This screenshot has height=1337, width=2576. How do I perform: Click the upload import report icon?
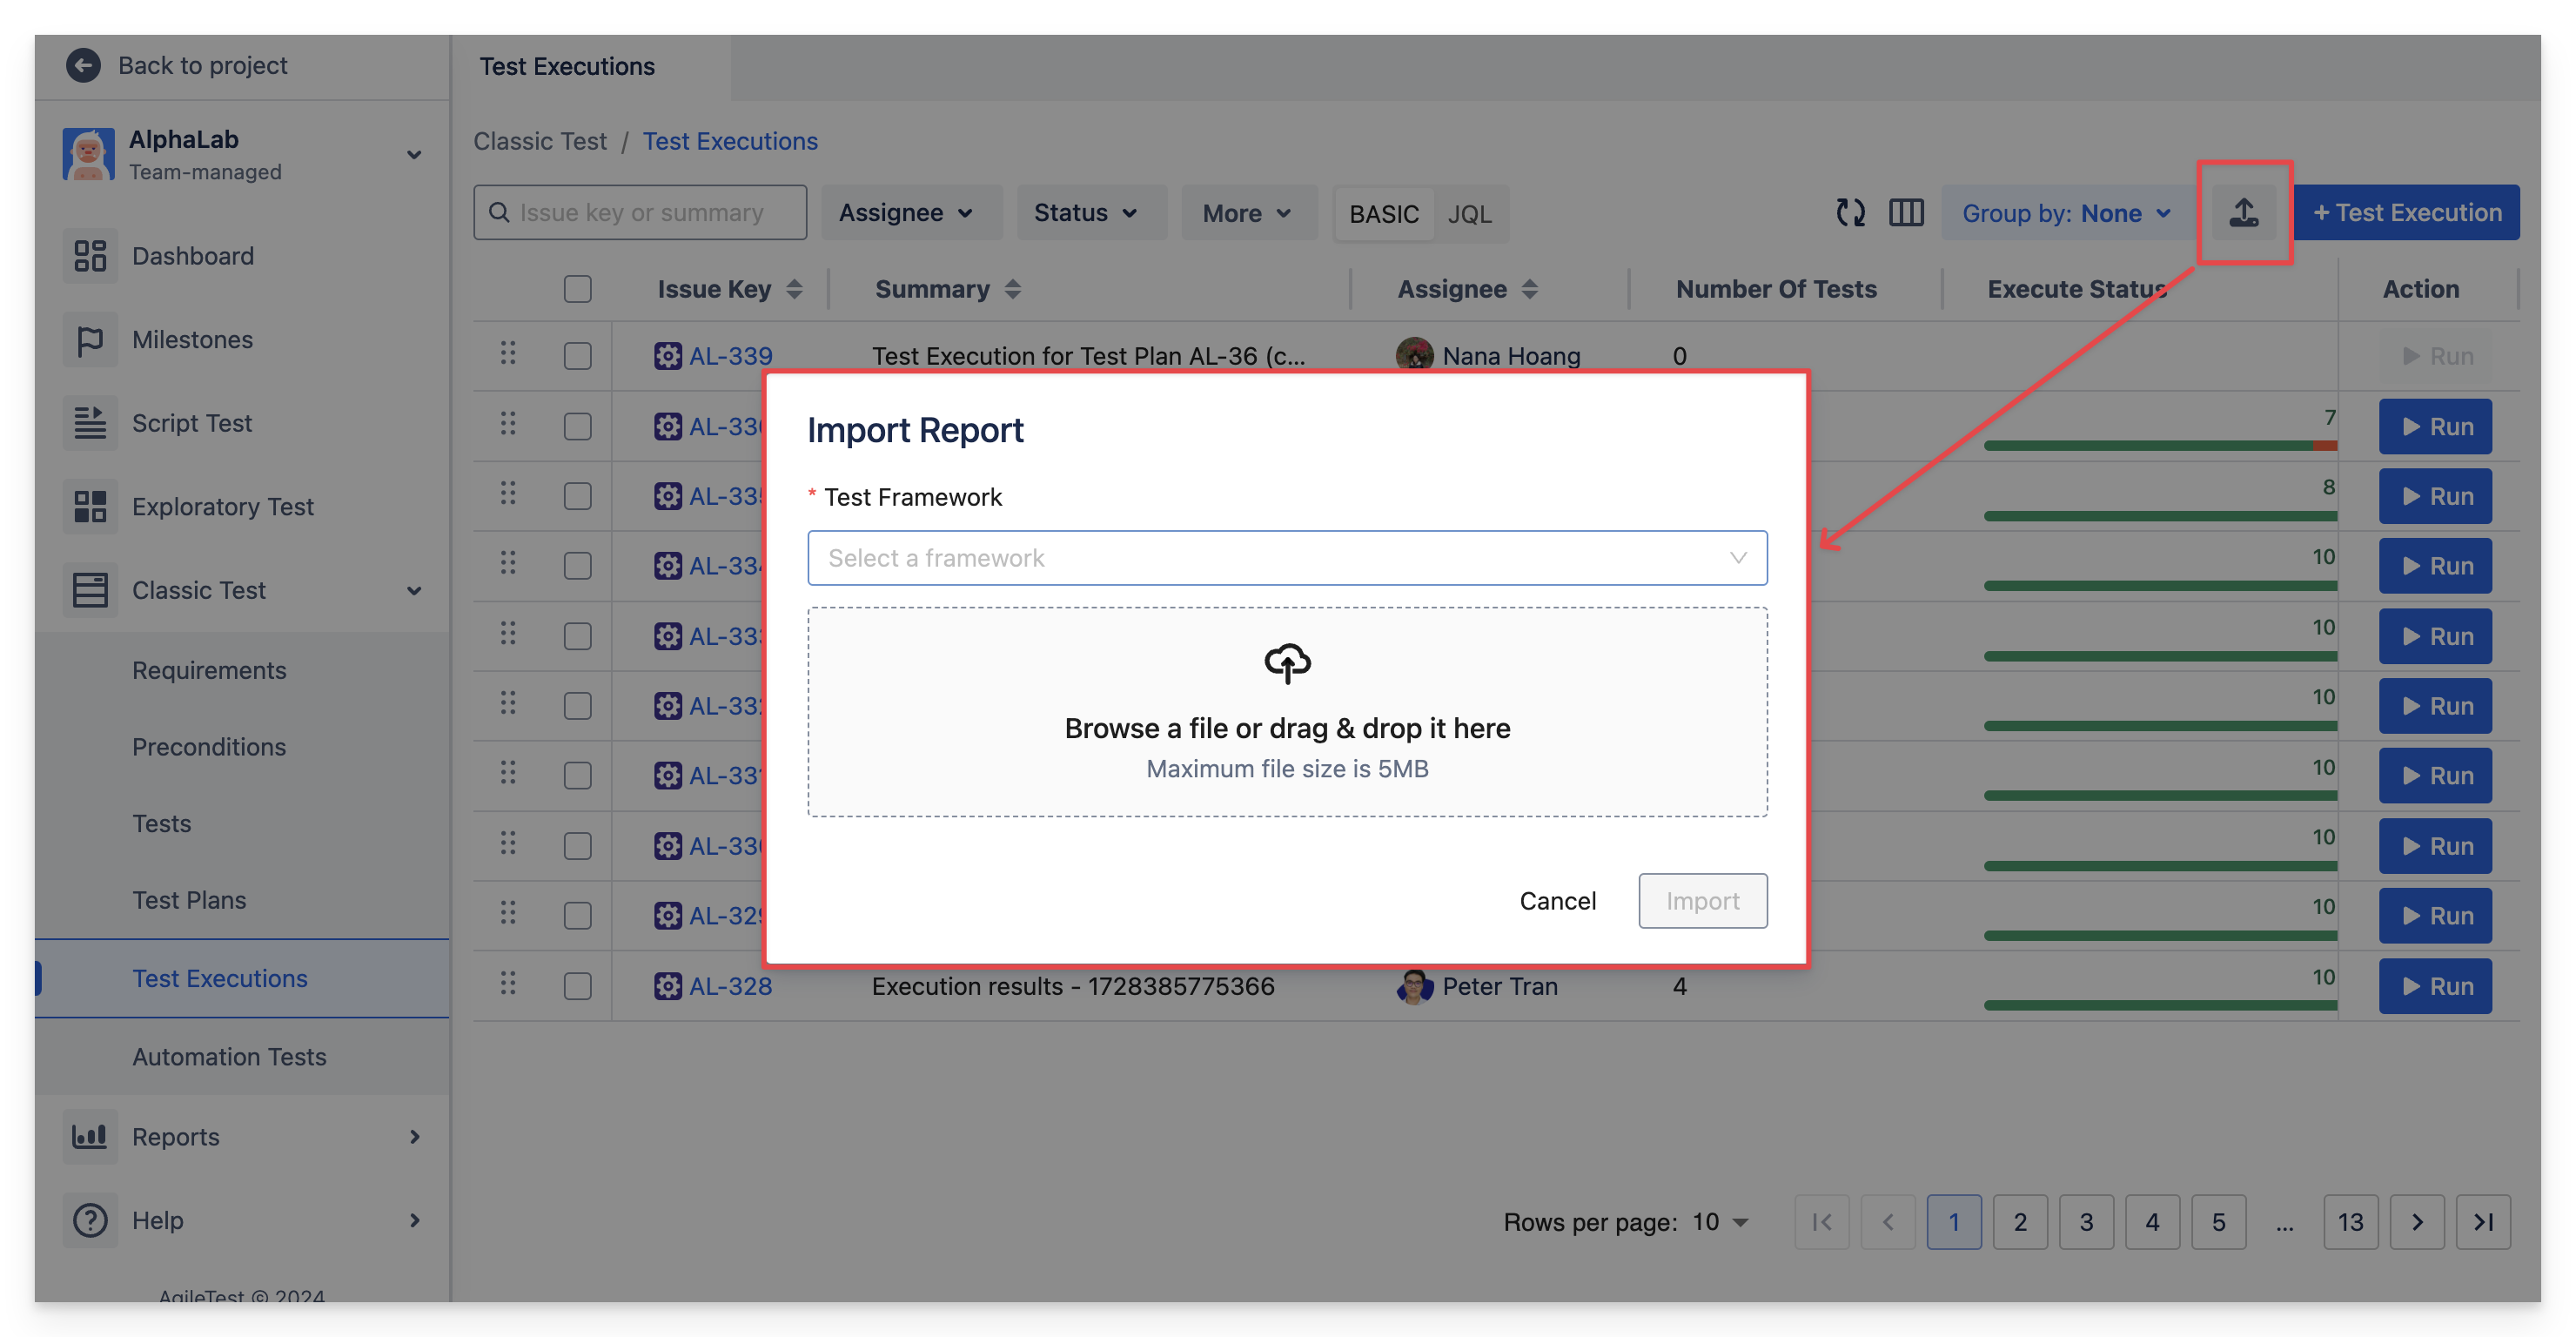coord(2243,212)
